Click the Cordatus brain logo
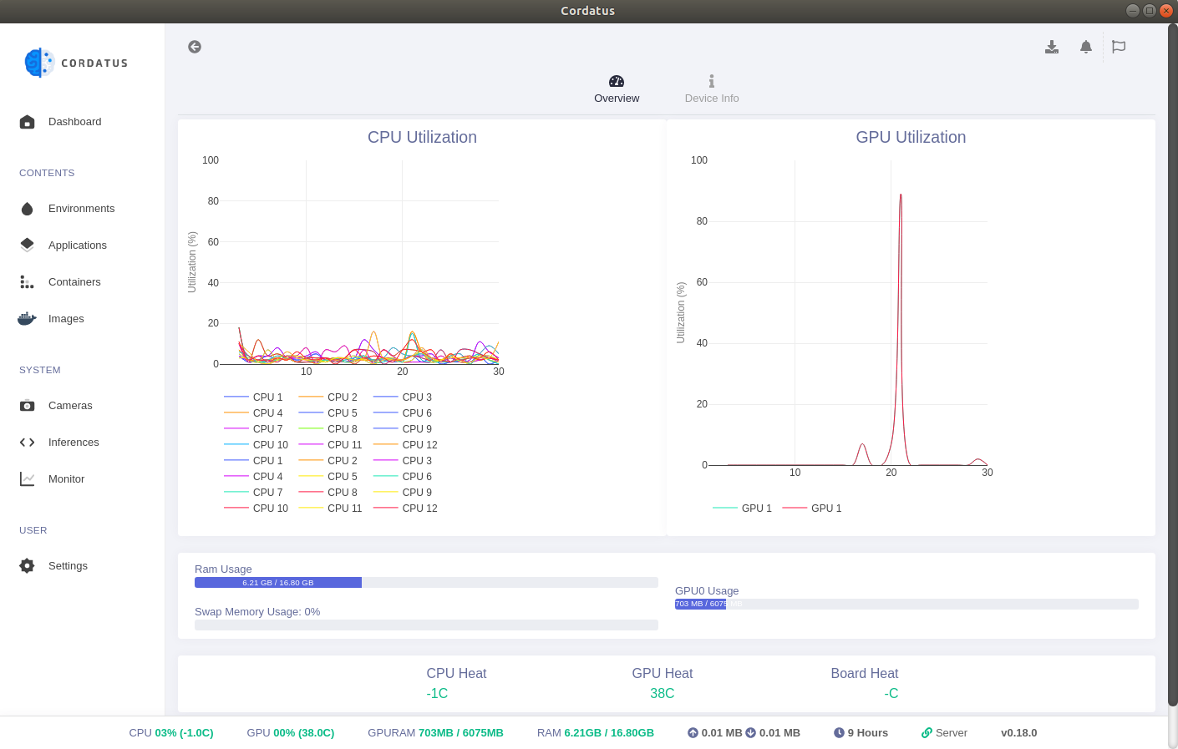The image size is (1178, 749). pyautogui.click(x=39, y=63)
